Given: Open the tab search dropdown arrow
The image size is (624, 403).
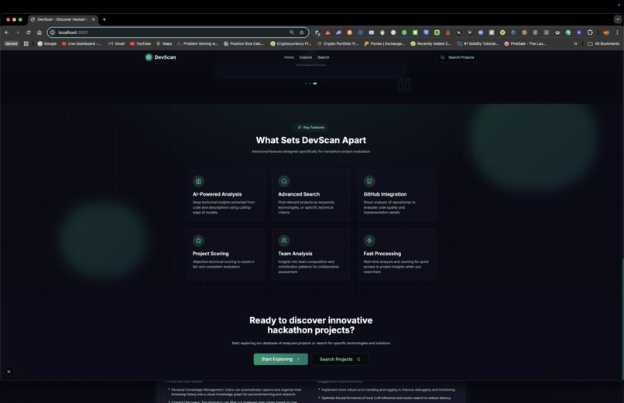Looking at the screenshot, I should pos(618,19).
